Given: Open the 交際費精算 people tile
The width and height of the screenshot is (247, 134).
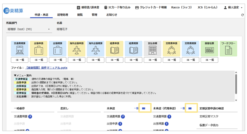Looking at the screenshot, I should click(x=190, y=49).
